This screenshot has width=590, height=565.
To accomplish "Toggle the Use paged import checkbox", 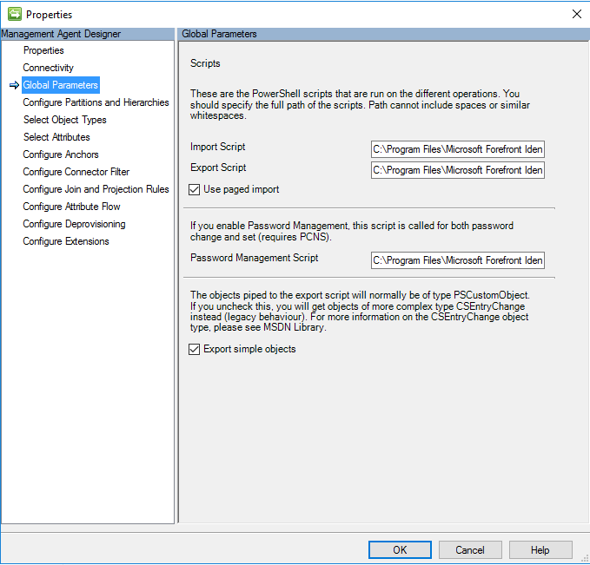I will 196,189.
